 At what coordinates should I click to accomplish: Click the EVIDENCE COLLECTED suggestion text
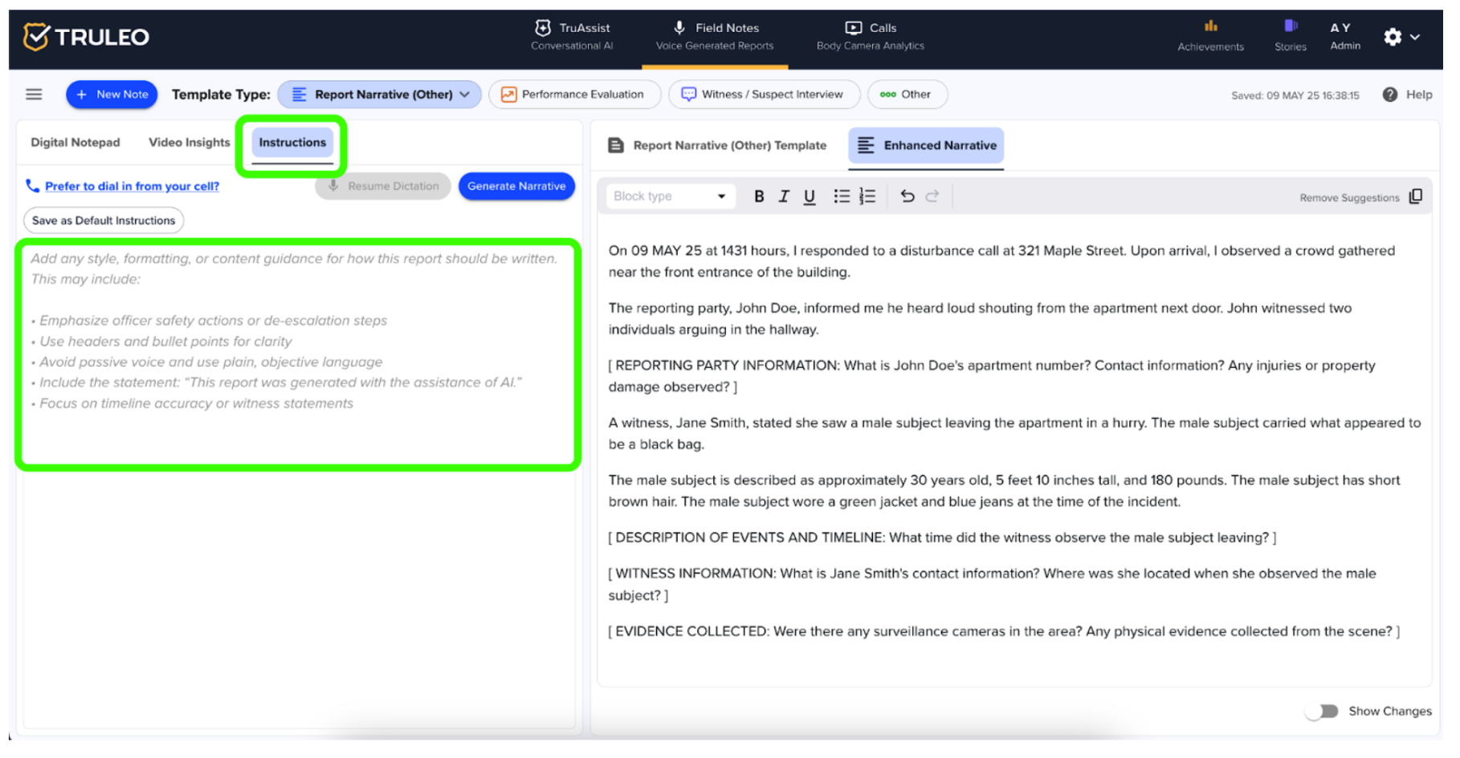pyautogui.click(x=1004, y=632)
